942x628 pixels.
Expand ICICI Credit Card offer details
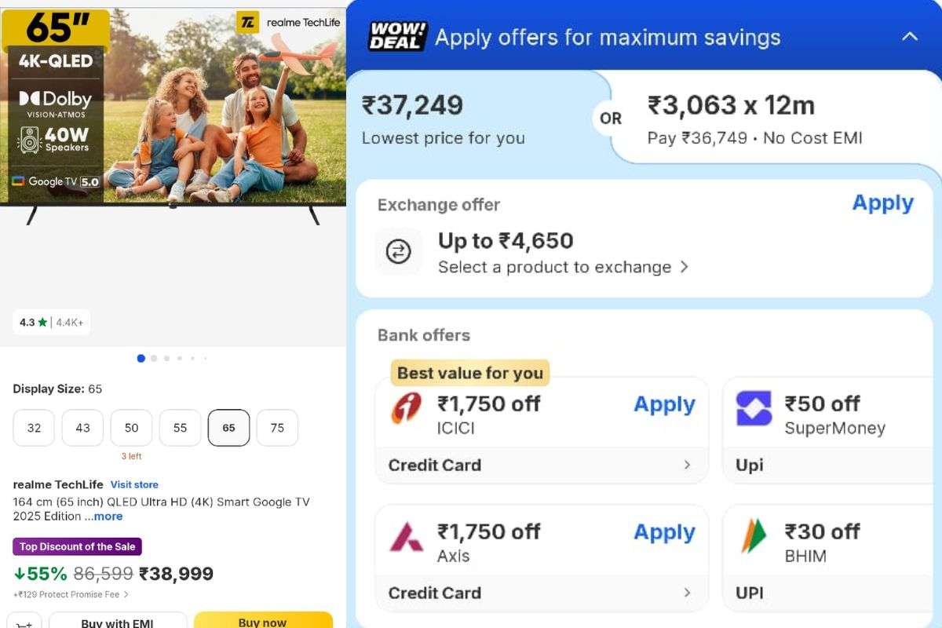tap(687, 465)
